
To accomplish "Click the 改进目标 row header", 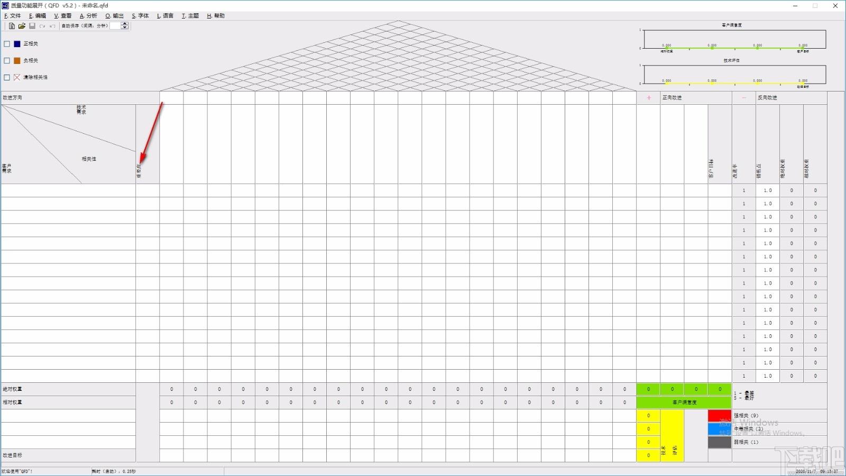I will [68, 455].
